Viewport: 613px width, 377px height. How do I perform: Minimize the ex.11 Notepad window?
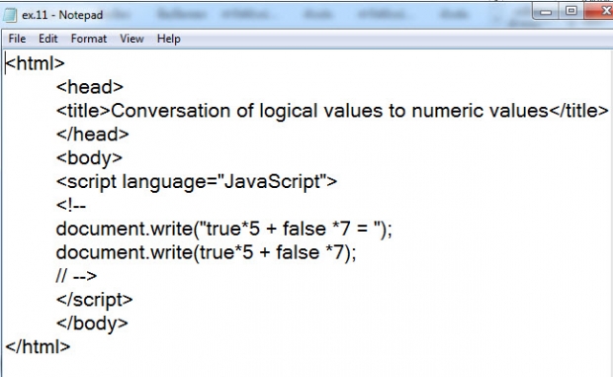[x=546, y=12]
